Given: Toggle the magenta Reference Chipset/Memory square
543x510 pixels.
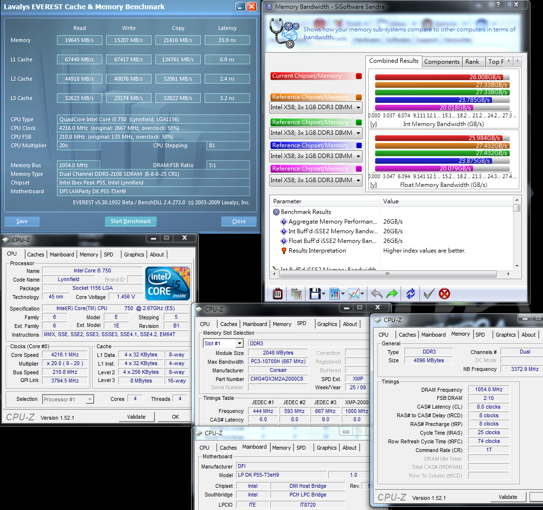Looking at the screenshot, I should (x=359, y=169).
